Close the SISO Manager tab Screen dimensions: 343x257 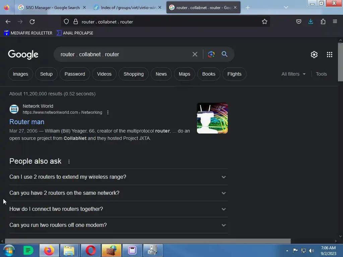tap(84, 7)
